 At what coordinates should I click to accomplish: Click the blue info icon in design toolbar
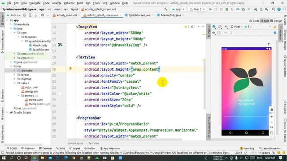pyautogui.click(x=275, y=33)
